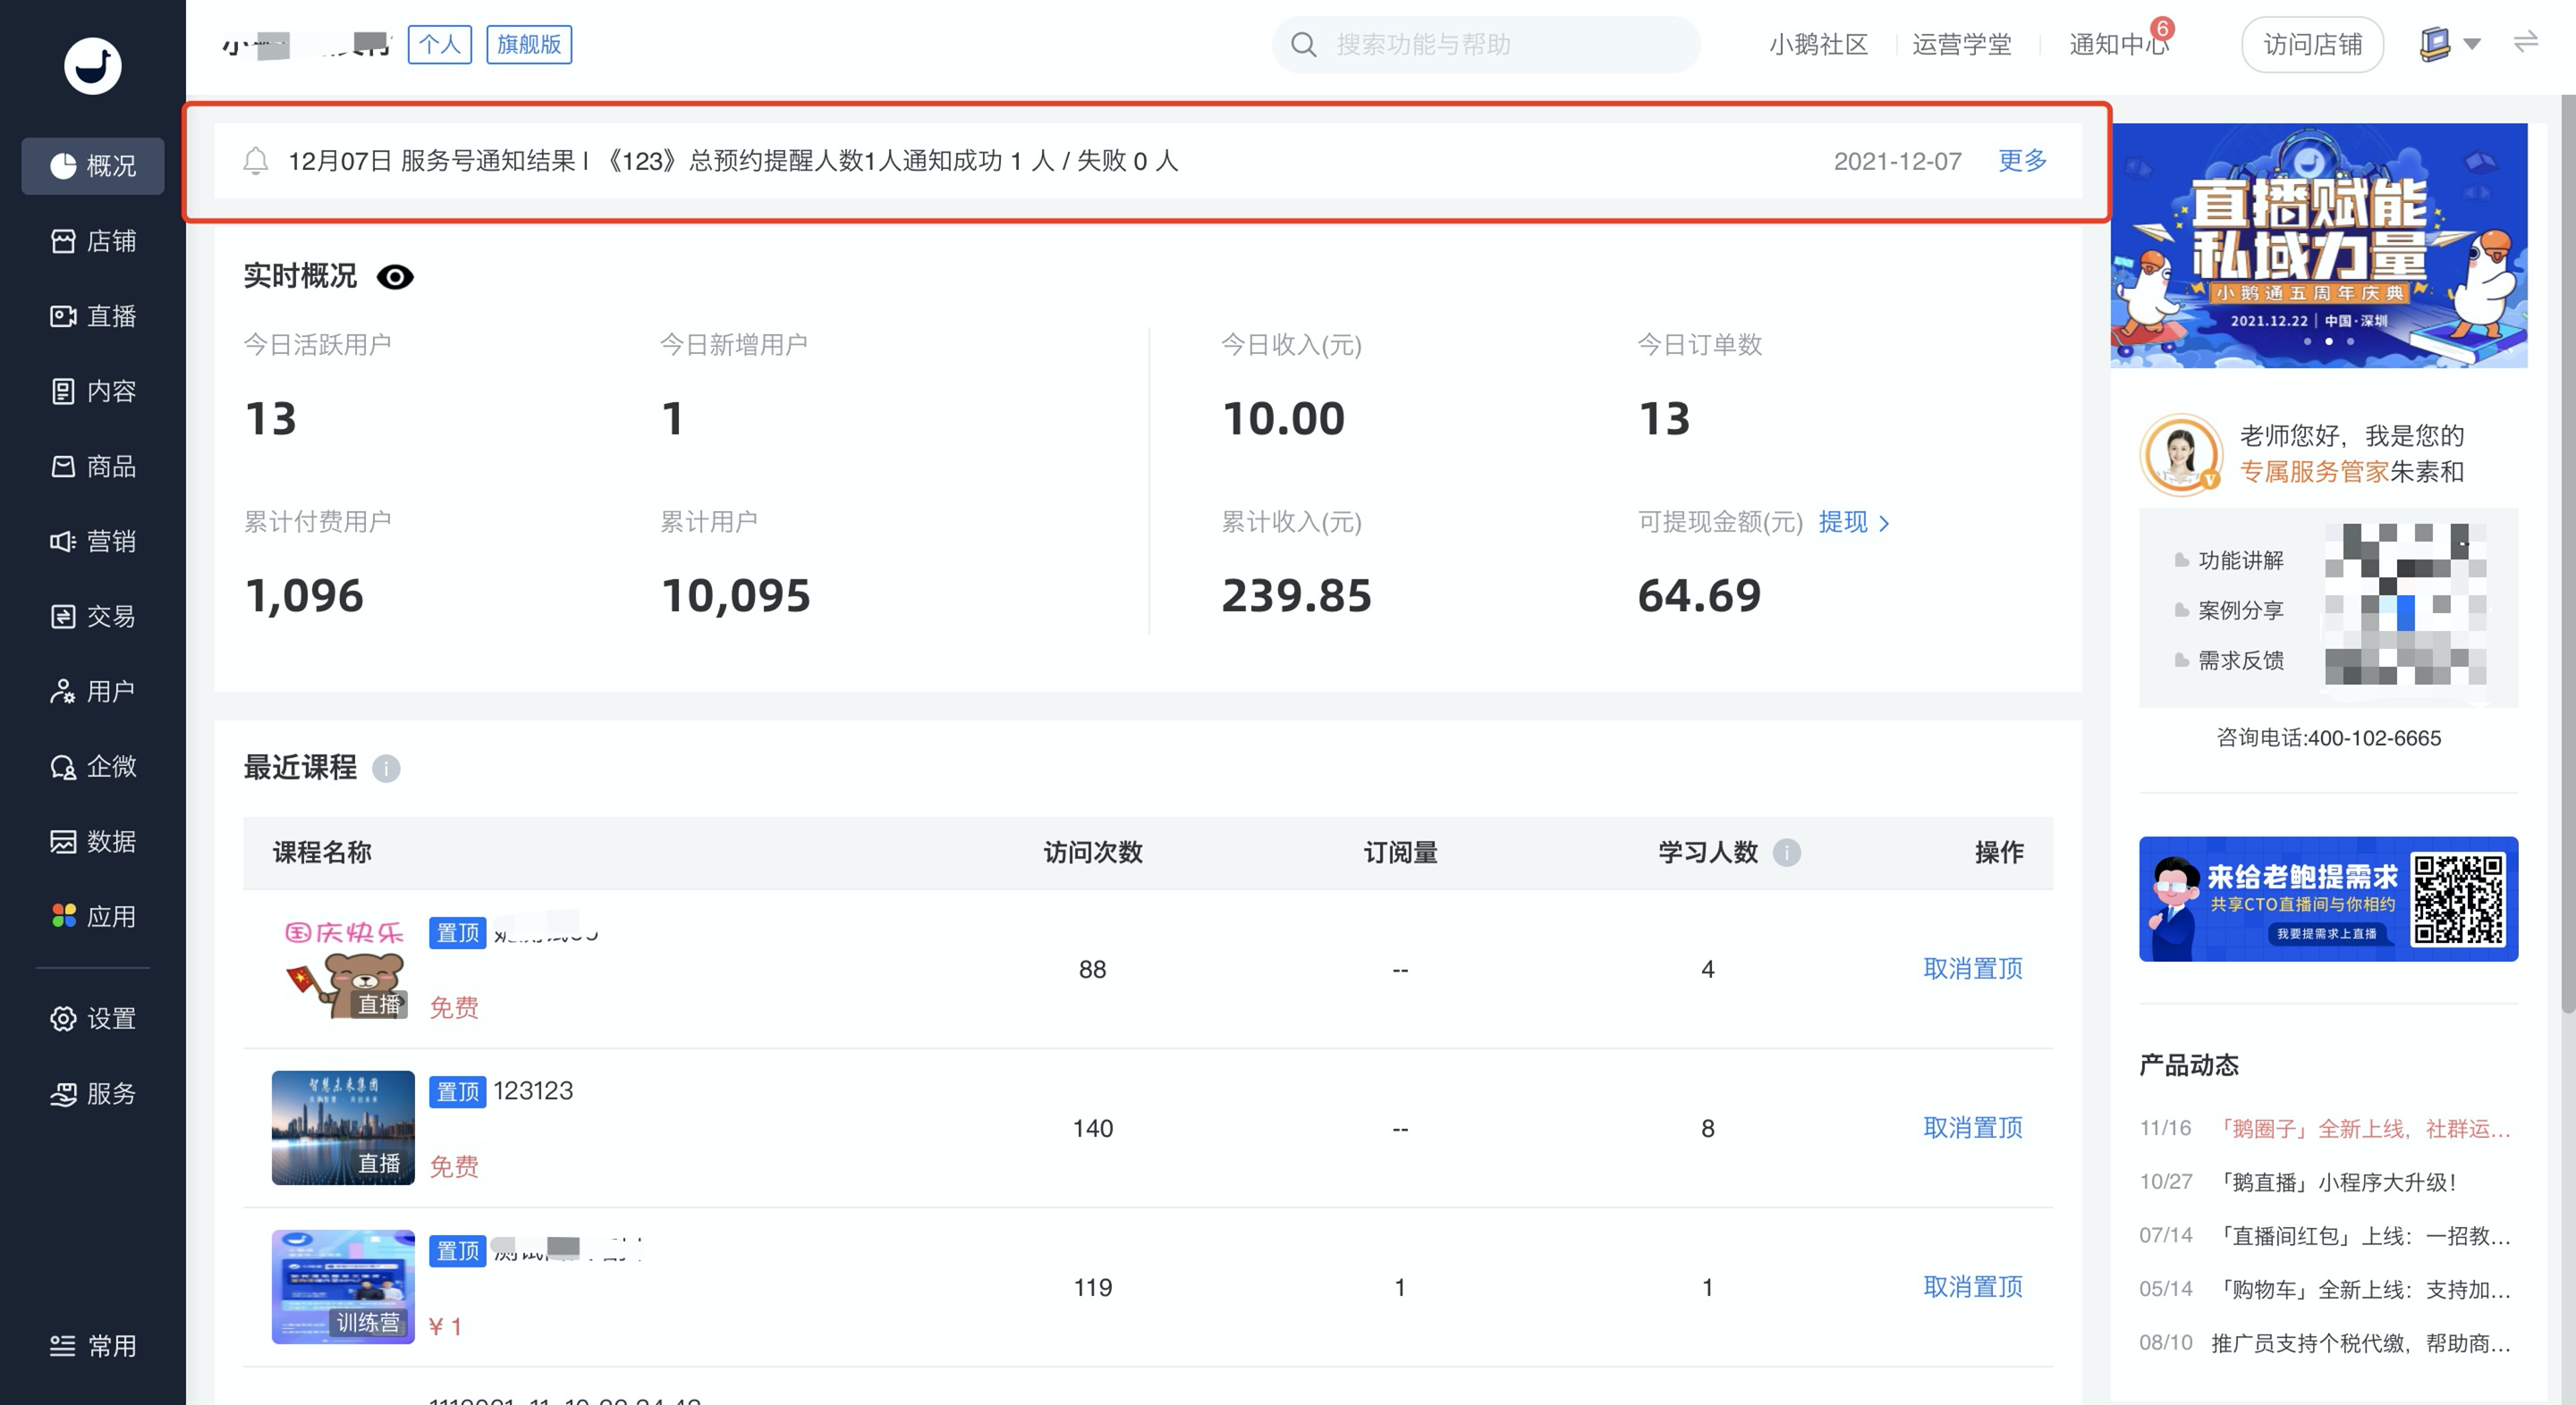Open 通知中心 notification center

click(x=2118, y=44)
